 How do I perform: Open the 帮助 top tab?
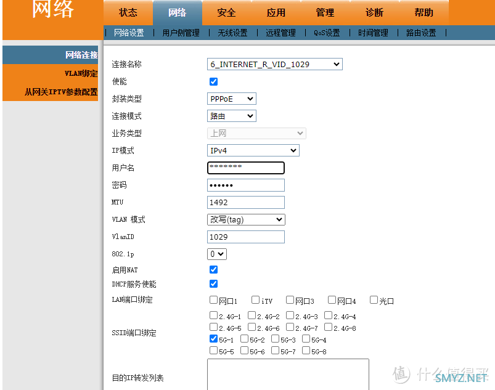[x=423, y=12]
